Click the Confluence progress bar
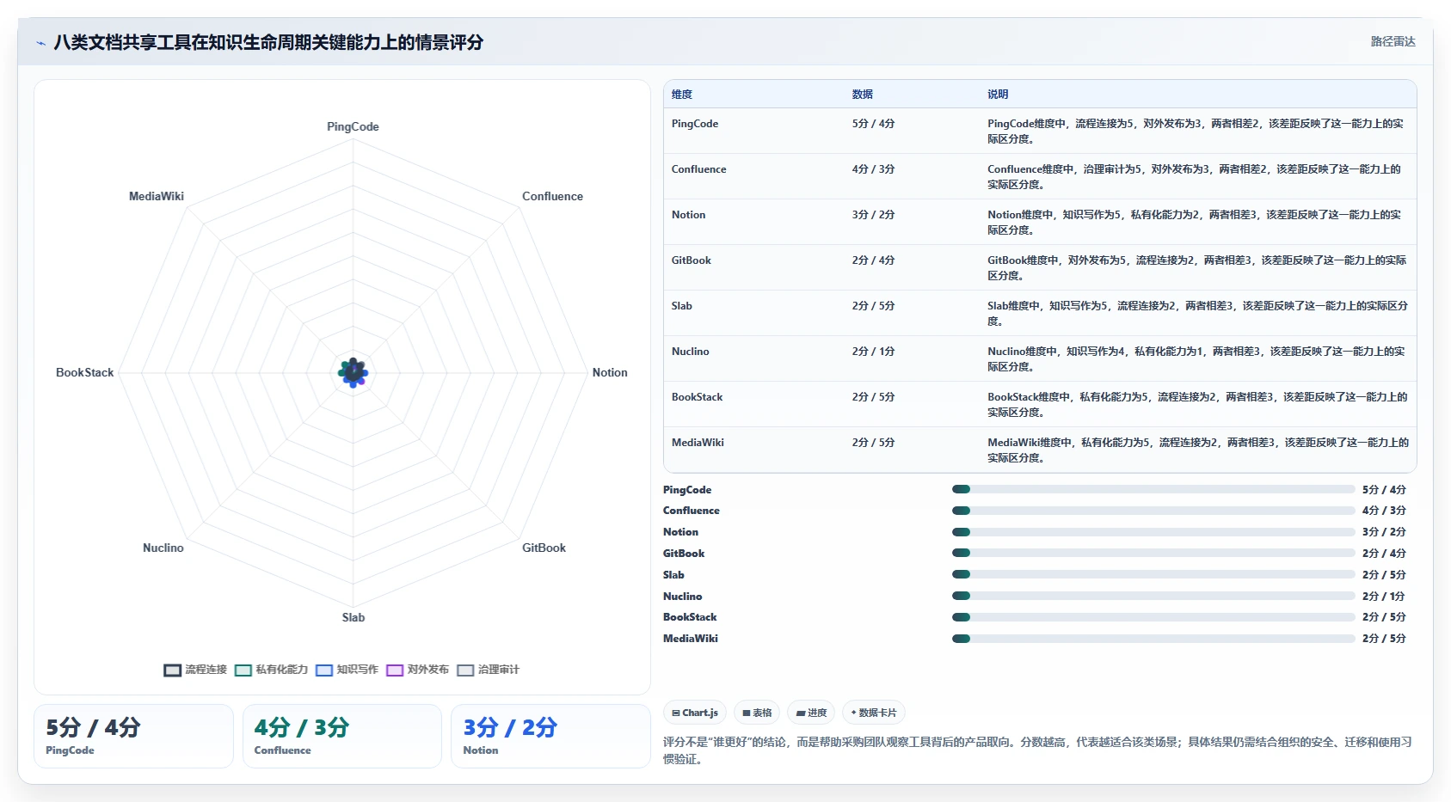This screenshot has height=802, width=1451. pos(1153,511)
